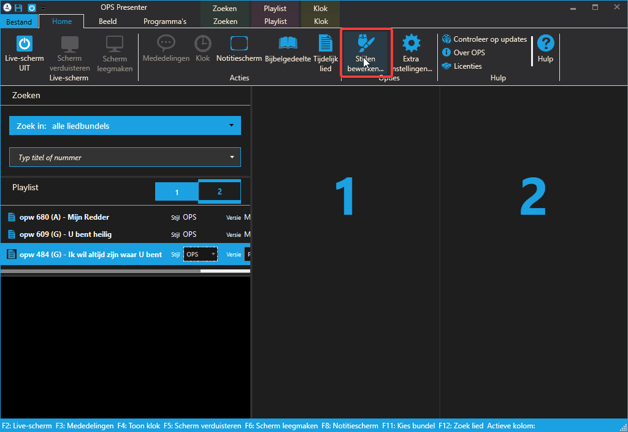Click the playlist horizontal scrollbar
The image size is (628, 432).
(x=125, y=271)
